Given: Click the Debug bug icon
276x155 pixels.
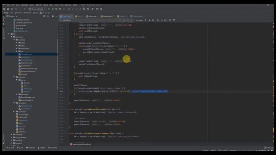Looking at the screenshot, I should pyautogui.click(x=53, y=9).
